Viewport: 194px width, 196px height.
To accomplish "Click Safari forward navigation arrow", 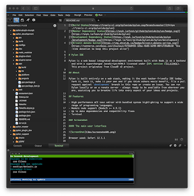I will pos(28,8).
